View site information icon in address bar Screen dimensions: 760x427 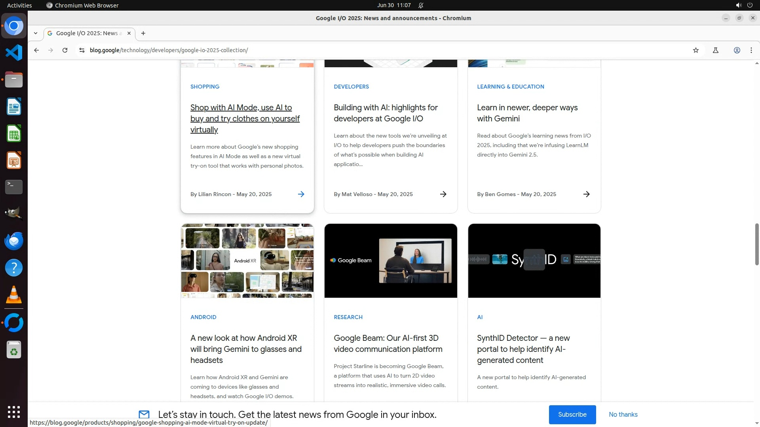[82, 50]
